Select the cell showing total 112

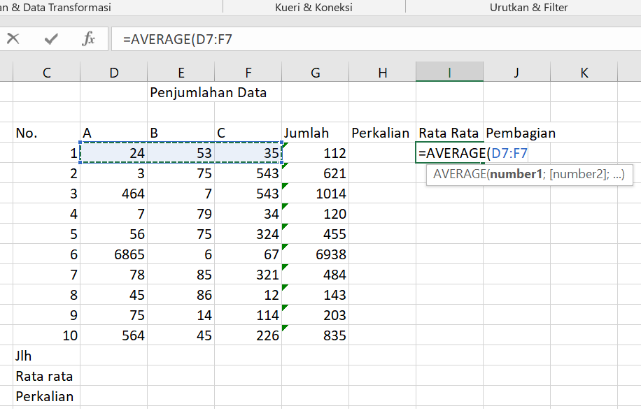coord(315,153)
